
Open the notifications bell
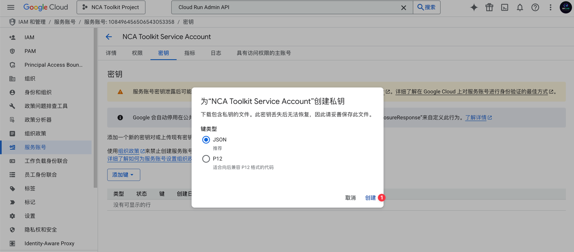[520, 7]
